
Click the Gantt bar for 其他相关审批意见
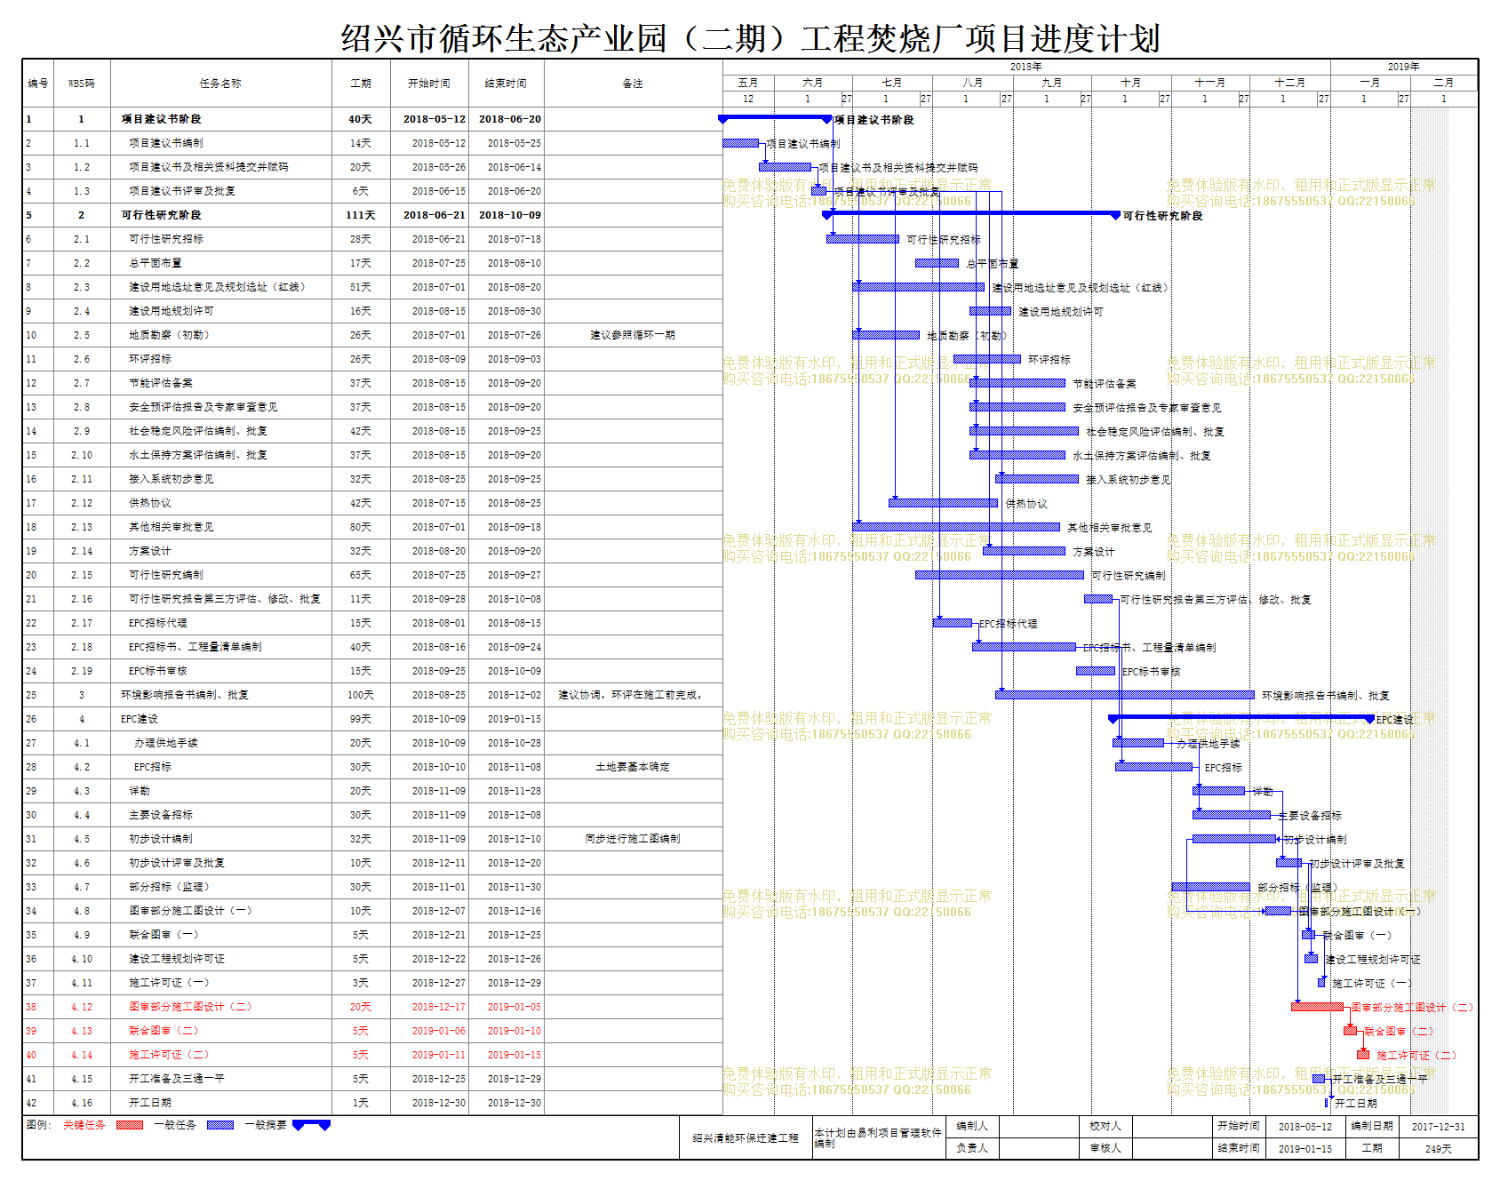[x=956, y=527]
